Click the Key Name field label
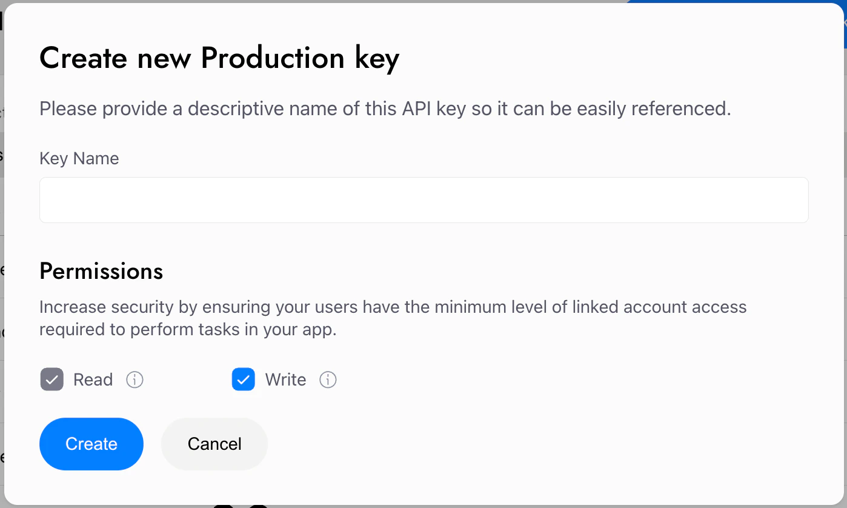This screenshot has width=847, height=508. pyautogui.click(x=79, y=159)
